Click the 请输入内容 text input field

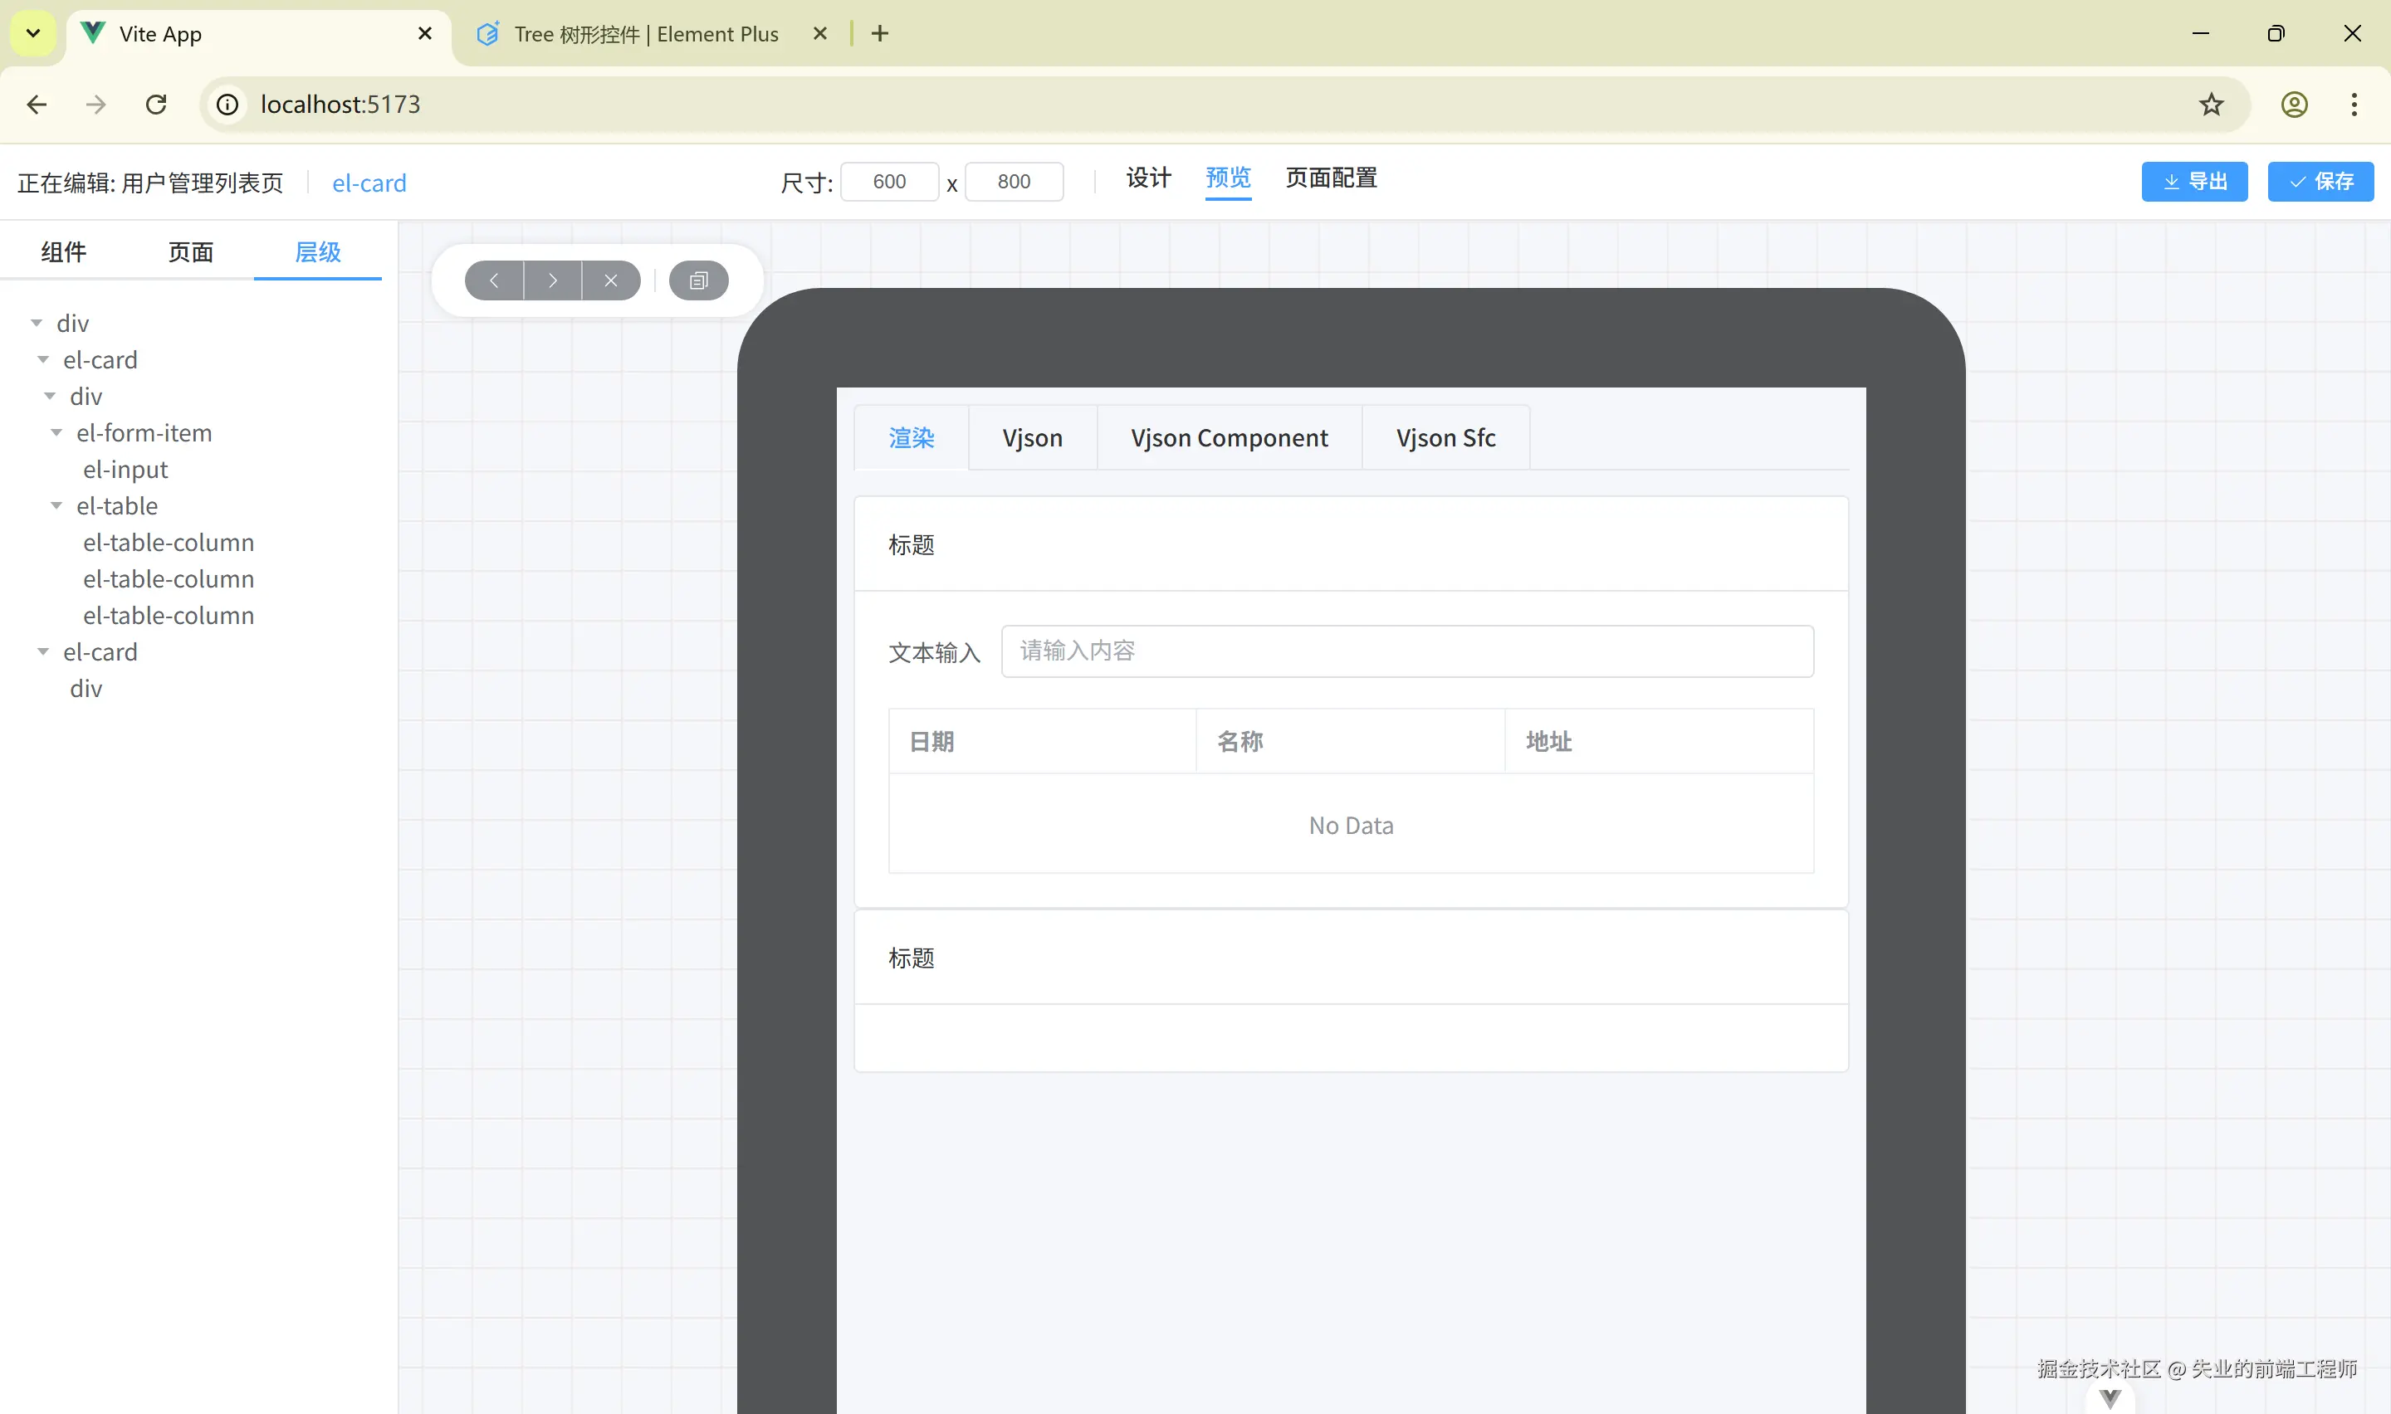point(1406,651)
